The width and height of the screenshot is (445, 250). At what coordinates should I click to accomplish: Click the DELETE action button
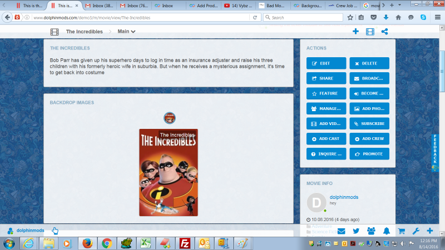tap(369, 63)
